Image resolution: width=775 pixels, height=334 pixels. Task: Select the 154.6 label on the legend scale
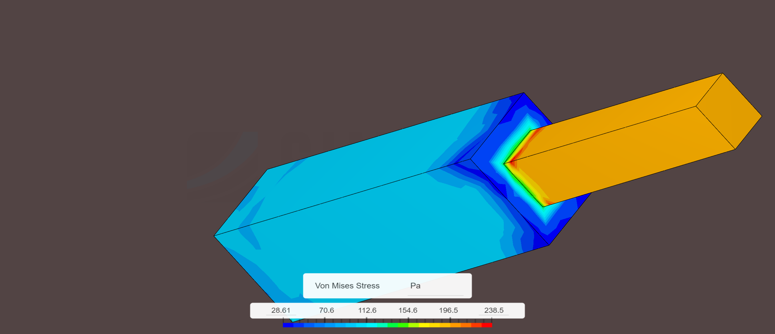coord(409,310)
